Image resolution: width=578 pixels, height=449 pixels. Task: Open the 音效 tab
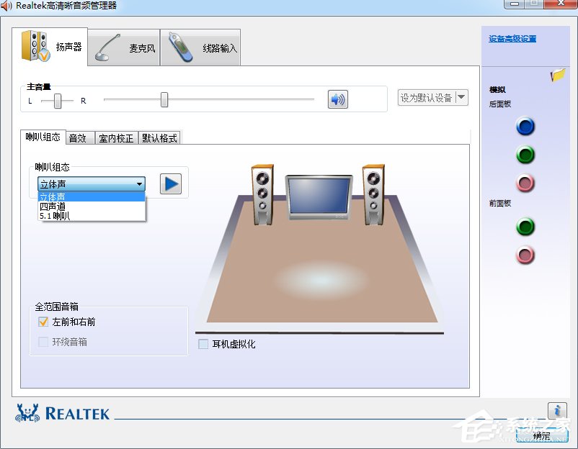(79, 137)
